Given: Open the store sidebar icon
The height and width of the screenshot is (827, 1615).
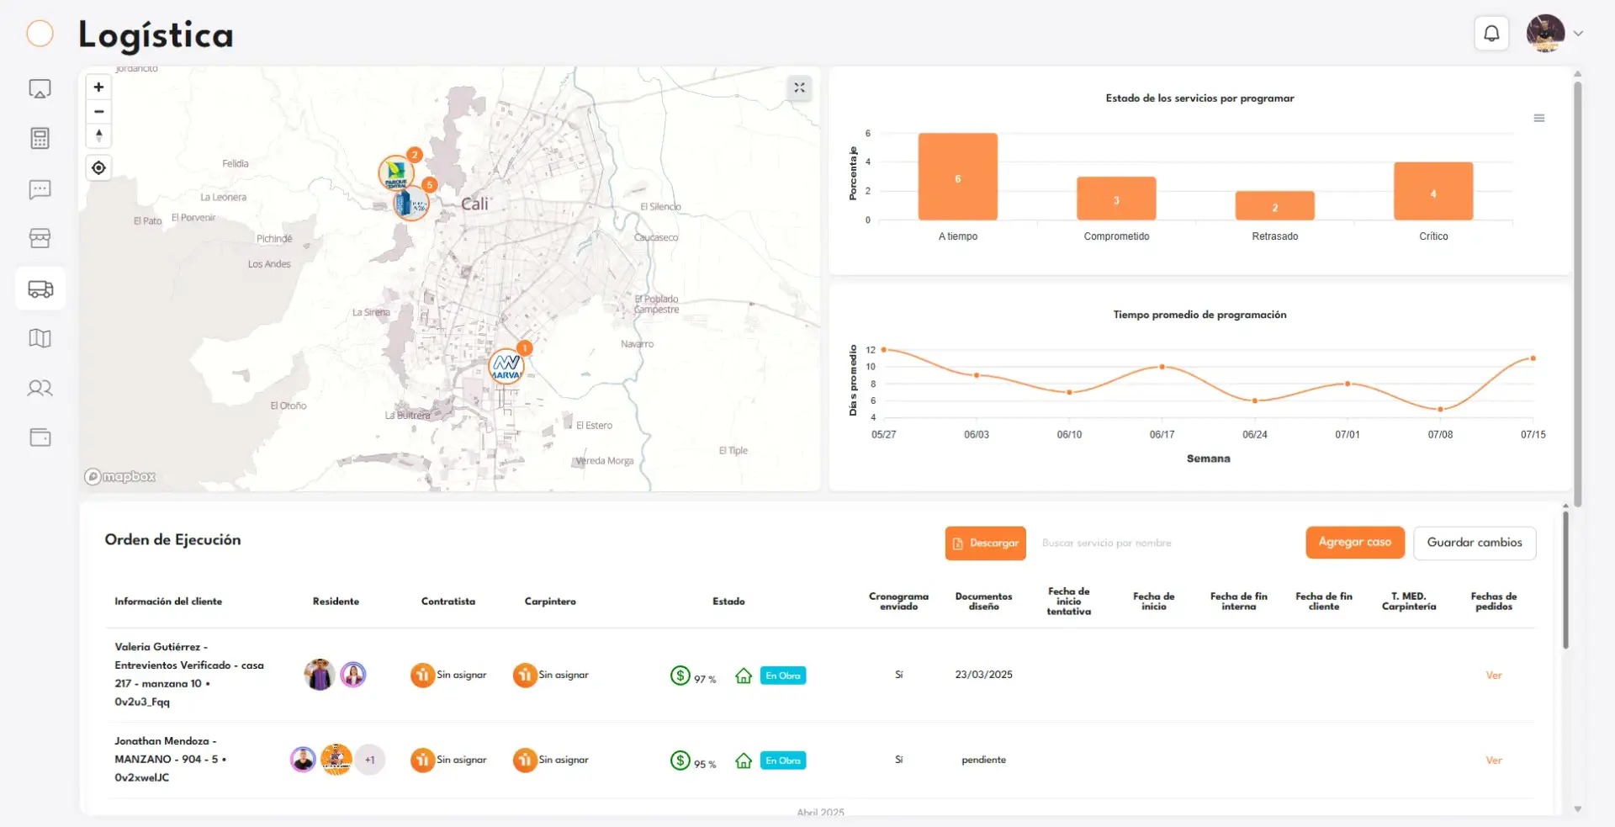Looking at the screenshot, I should (x=40, y=238).
